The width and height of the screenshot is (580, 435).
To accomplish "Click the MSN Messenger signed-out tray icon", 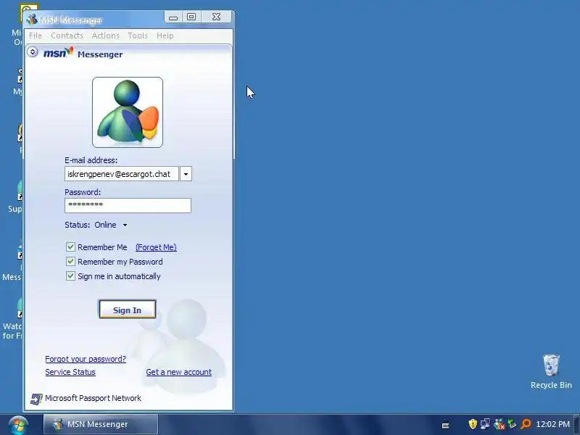I will tap(499, 424).
